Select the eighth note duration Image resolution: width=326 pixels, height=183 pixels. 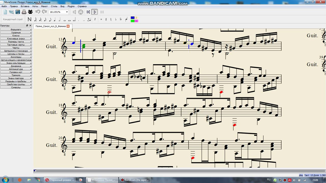pos(50,19)
